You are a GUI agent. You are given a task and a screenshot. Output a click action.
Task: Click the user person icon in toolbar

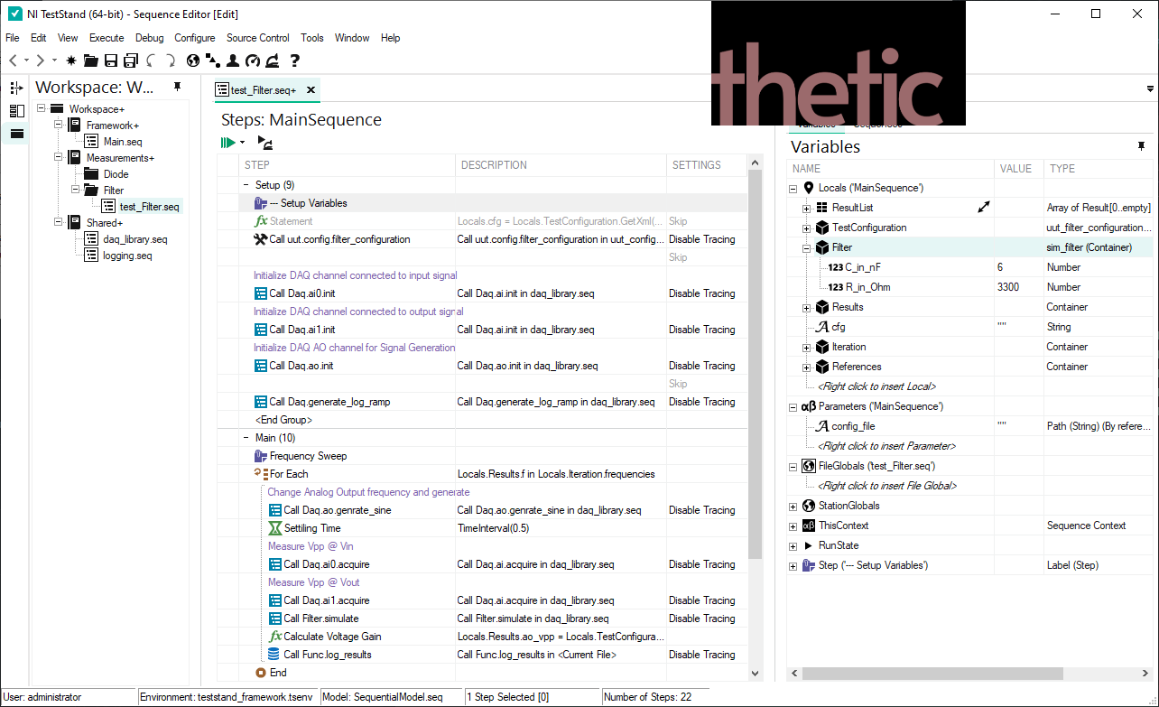[x=233, y=60]
